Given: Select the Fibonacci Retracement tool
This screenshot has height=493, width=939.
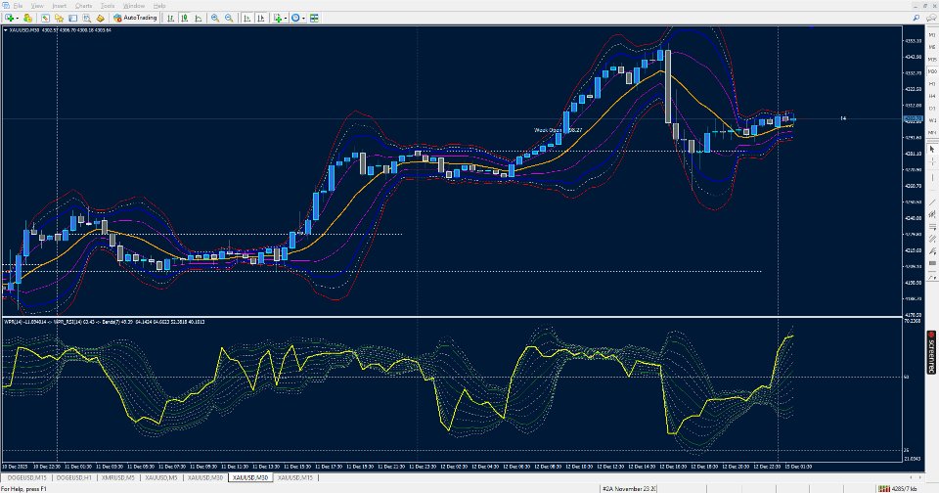Looking at the screenshot, I should tap(932, 227).
